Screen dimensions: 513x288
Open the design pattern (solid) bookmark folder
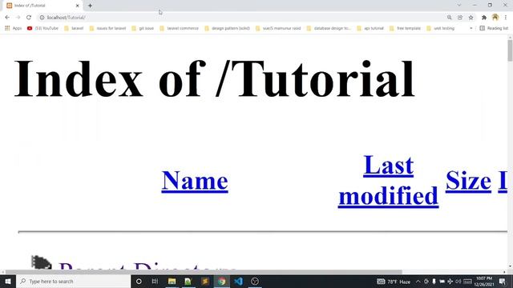(x=227, y=29)
